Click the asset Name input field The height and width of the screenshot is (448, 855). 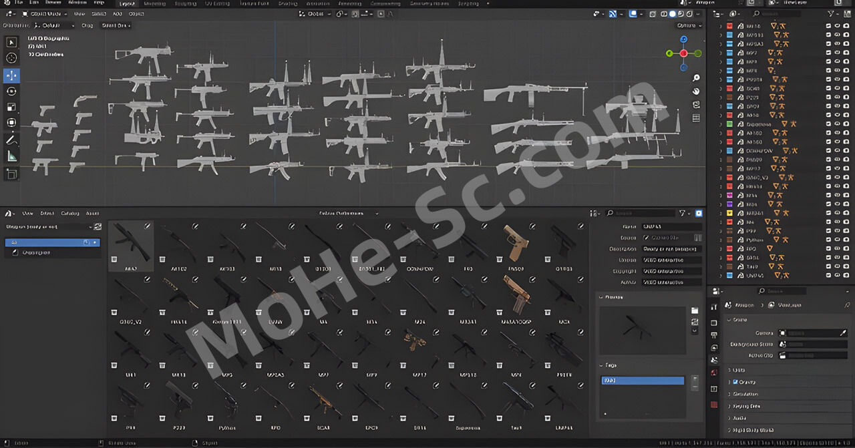pyautogui.click(x=671, y=227)
